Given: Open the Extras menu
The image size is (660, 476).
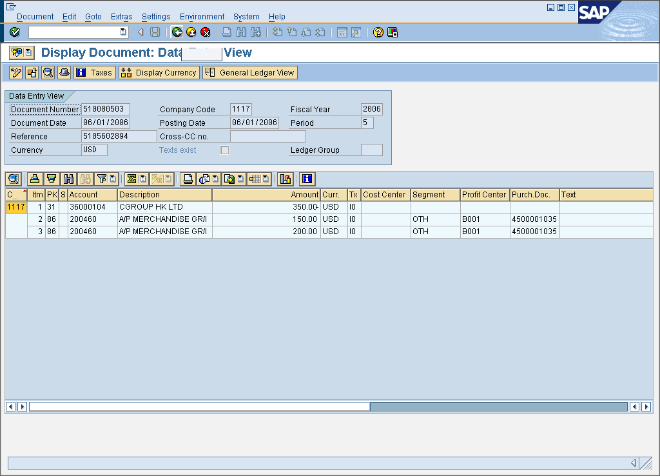Looking at the screenshot, I should pyautogui.click(x=121, y=16).
